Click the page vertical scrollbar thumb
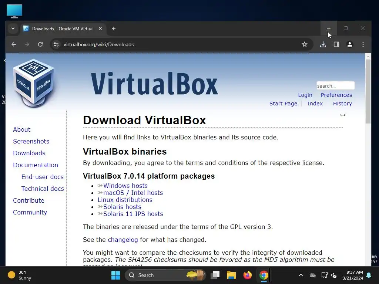The height and width of the screenshot is (284, 379). (x=368, y=91)
